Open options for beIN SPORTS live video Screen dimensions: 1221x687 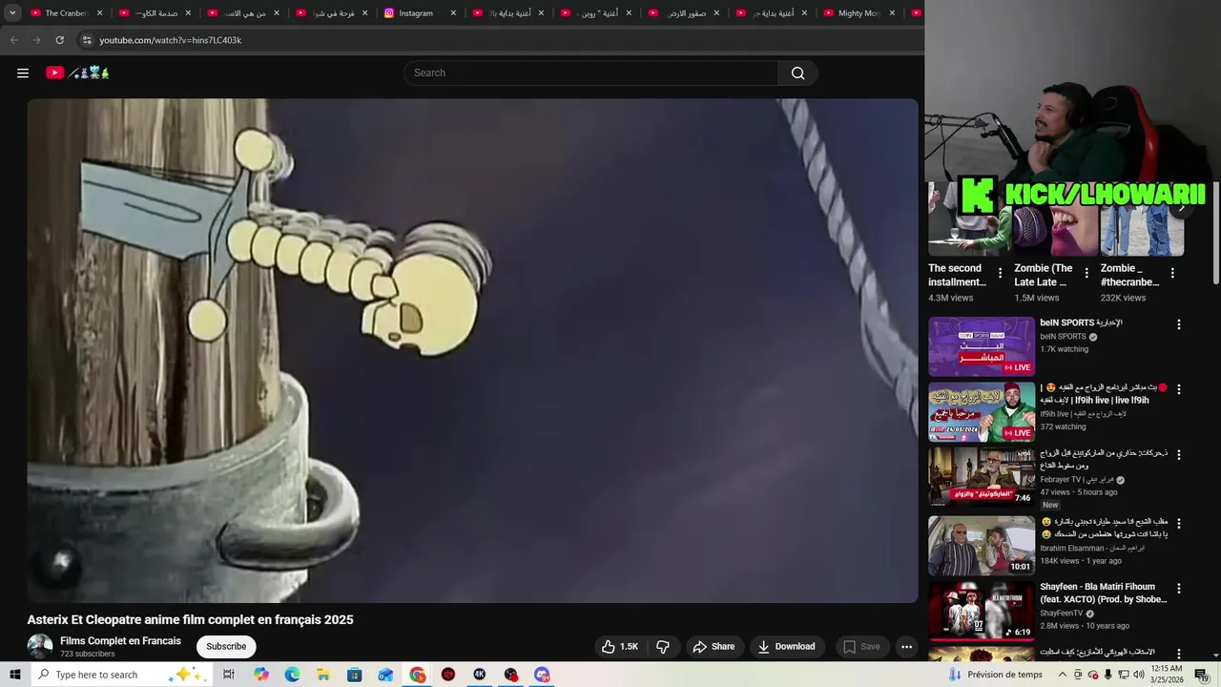click(1178, 324)
